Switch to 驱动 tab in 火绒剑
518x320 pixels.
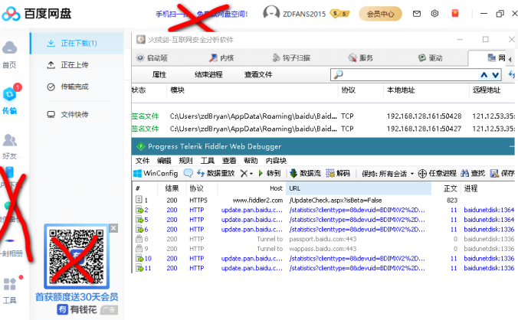(x=431, y=58)
